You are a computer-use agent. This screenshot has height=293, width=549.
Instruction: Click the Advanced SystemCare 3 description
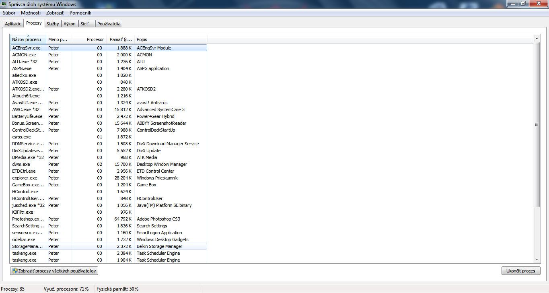[160, 109]
